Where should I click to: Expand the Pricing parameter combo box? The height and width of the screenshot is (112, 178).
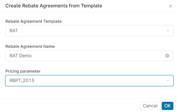click(89, 81)
